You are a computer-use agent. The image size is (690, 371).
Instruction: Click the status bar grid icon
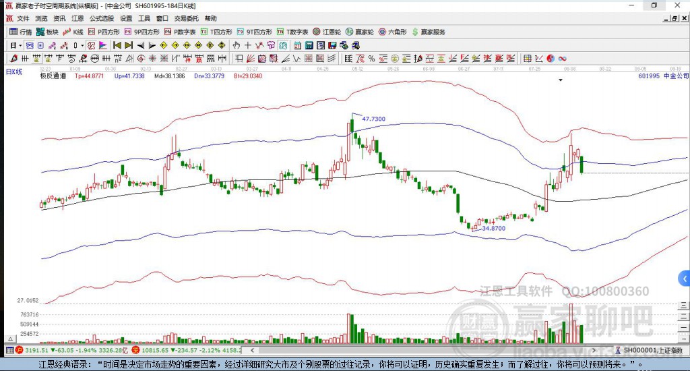pyautogui.click(x=9, y=350)
